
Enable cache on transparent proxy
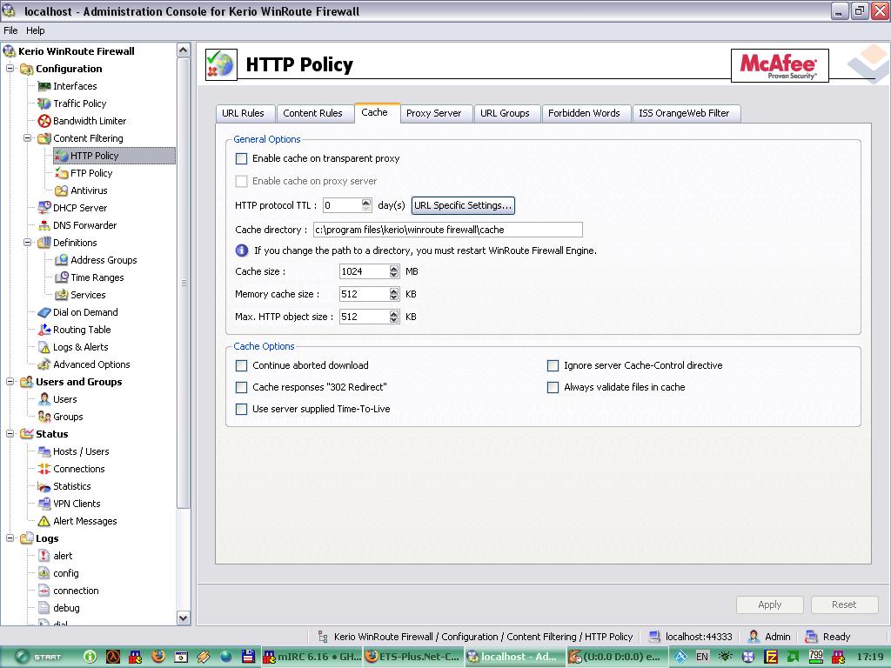click(x=242, y=159)
